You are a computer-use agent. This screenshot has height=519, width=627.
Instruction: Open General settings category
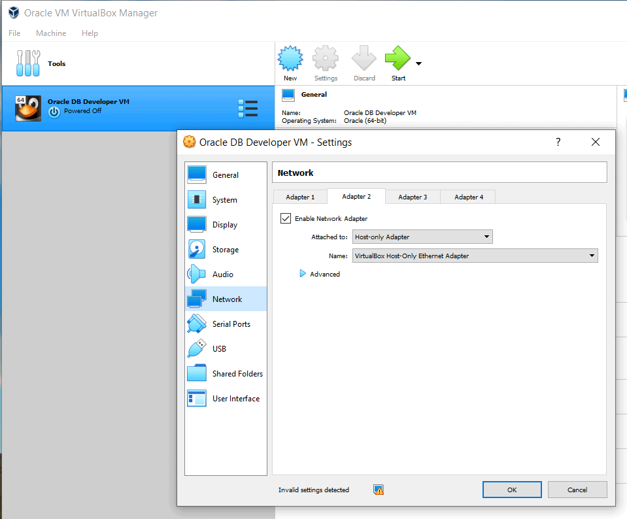(226, 175)
